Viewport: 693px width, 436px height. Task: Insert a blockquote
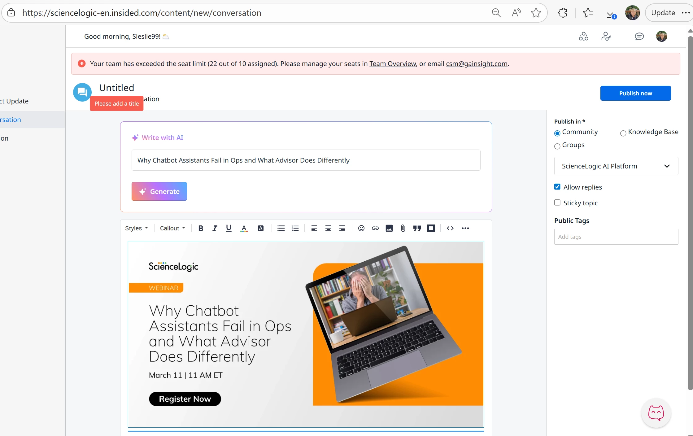pyautogui.click(x=417, y=228)
